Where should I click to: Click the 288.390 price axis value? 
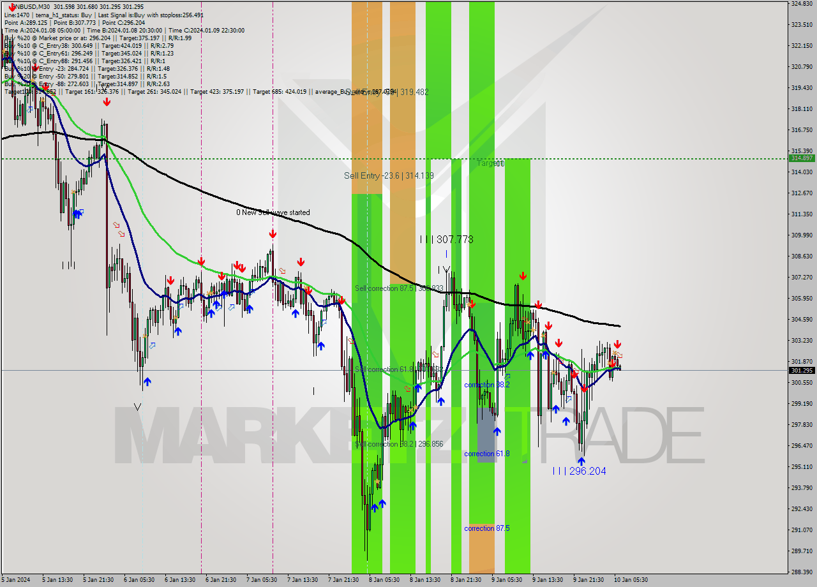[802, 572]
